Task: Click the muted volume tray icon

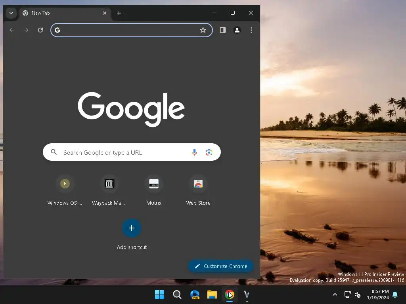Action: click(358, 294)
